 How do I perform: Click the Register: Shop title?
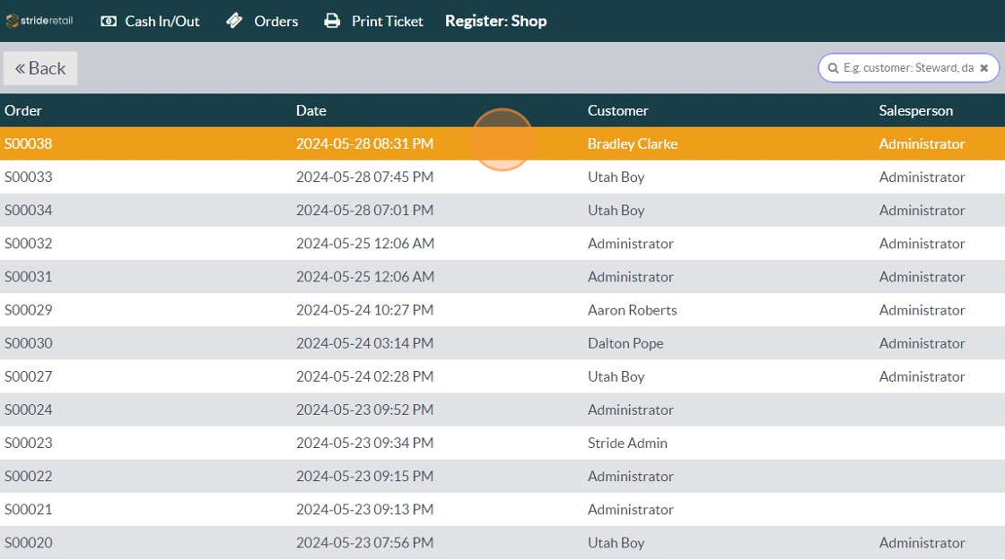click(x=495, y=21)
